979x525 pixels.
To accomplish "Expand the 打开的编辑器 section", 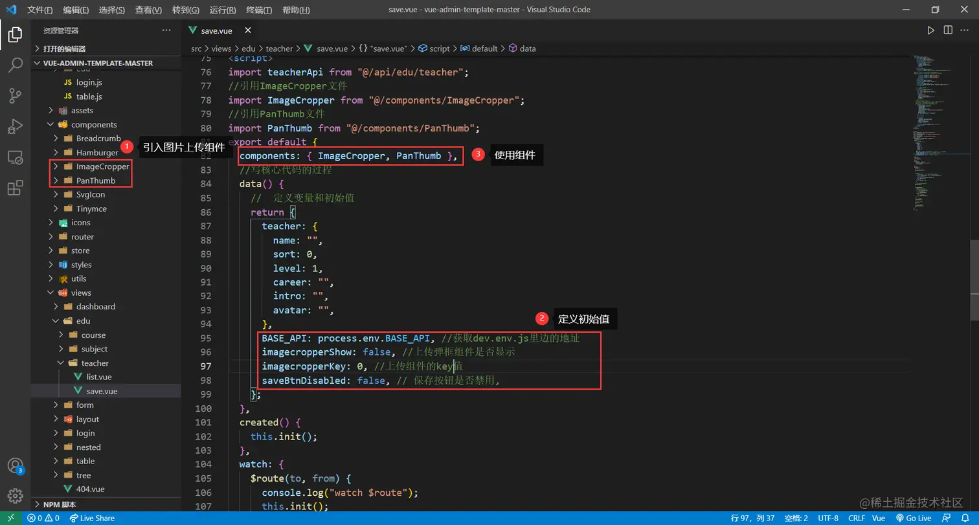I will pyautogui.click(x=106, y=49).
